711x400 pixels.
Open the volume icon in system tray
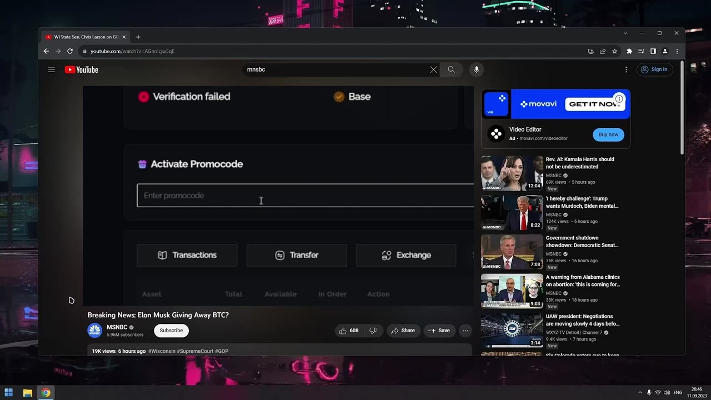click(667, 393)
